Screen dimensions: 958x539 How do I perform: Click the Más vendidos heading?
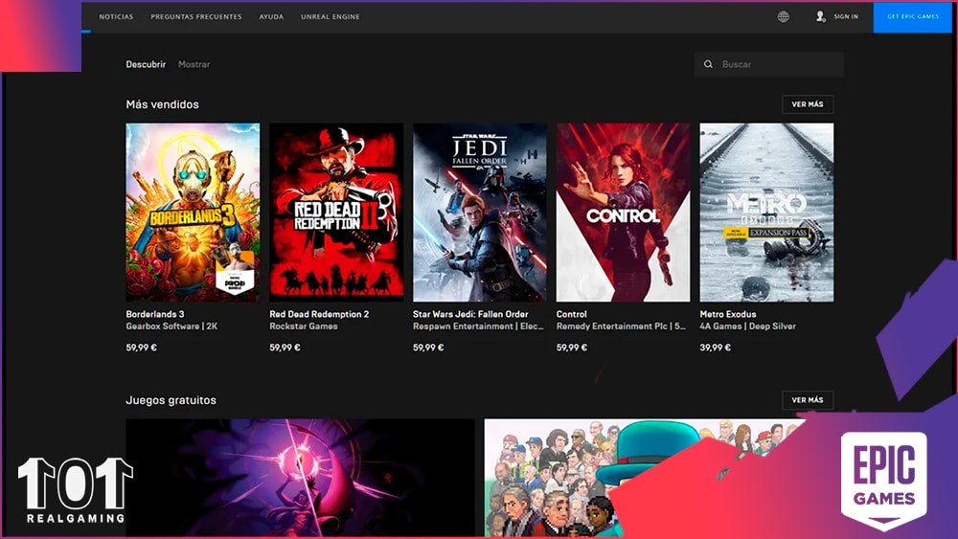pyautogui.click(x=163, y=104)
